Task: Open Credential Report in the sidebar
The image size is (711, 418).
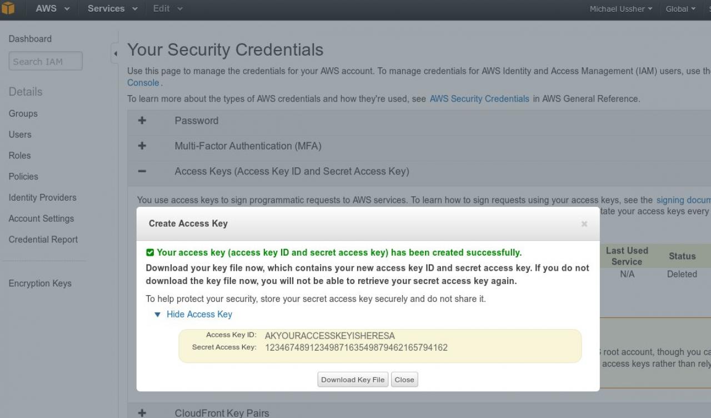Action: (x=43, y=240)
